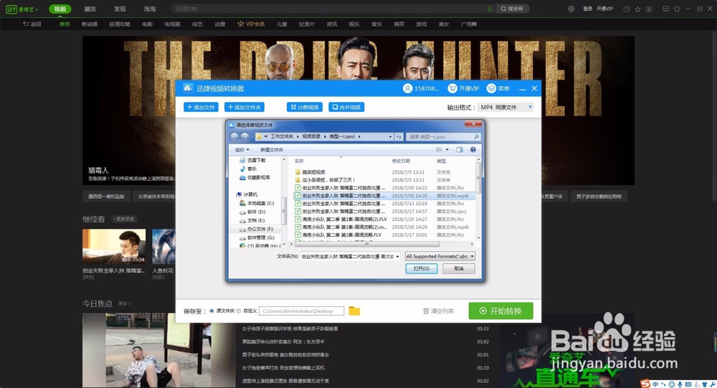
Task: Open the 组织 dropdown menu
Action: click(242, 150)
